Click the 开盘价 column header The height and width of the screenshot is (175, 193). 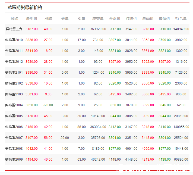[115, 18]
